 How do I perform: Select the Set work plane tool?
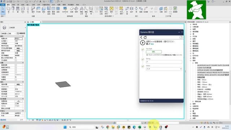pos(161,10)
